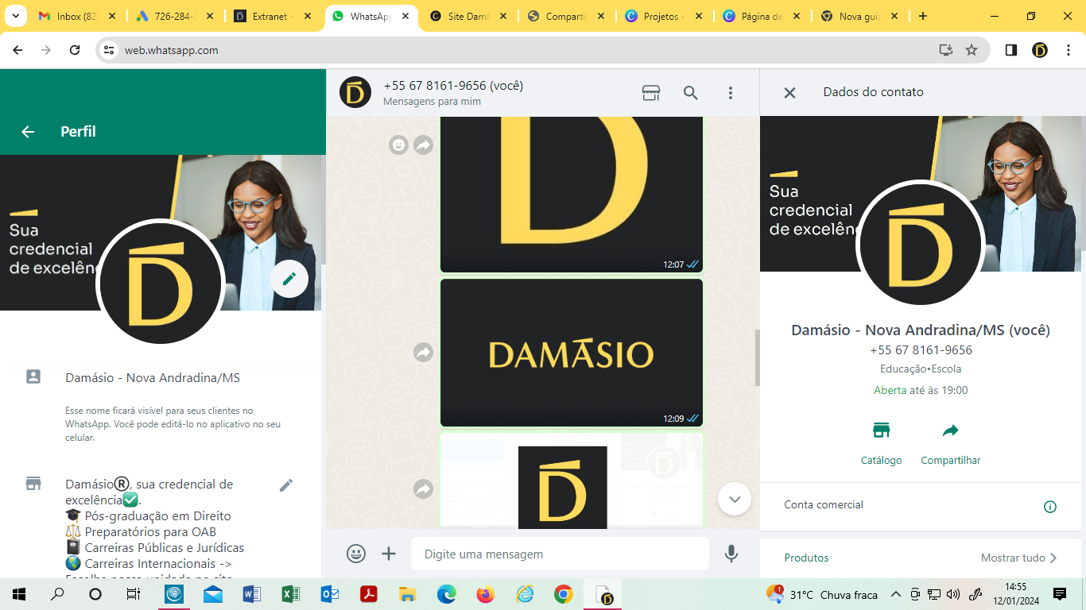The width and height of the screenshot is (1086, 610).
Task: React with emoji to the D logo image
Action: [398, 145]
